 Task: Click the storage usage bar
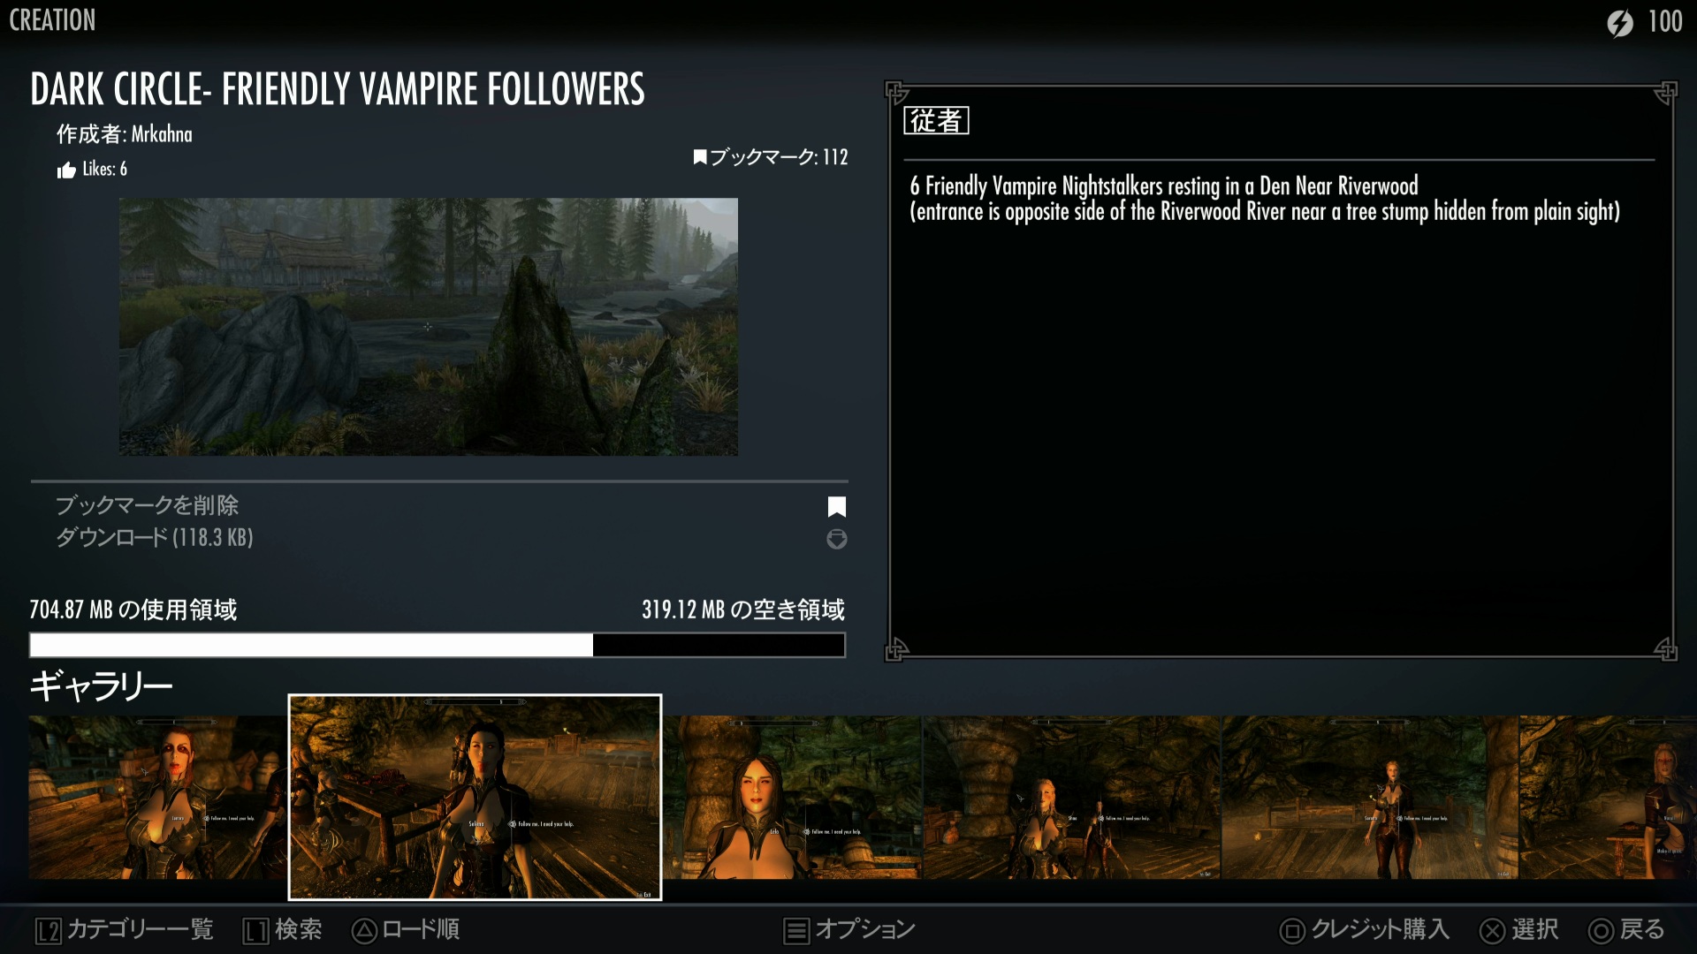438,645
